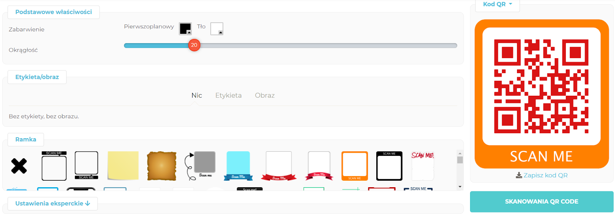This screenshot has width=615, height=214.
Task: Click frame list scrollbar up arrow
Action: click(x=460, y=153)
